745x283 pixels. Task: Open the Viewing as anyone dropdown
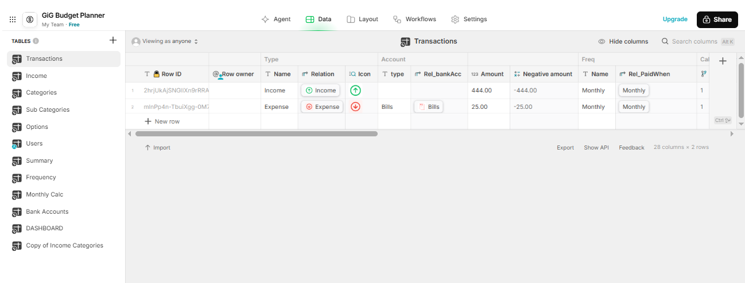point(165,41)
